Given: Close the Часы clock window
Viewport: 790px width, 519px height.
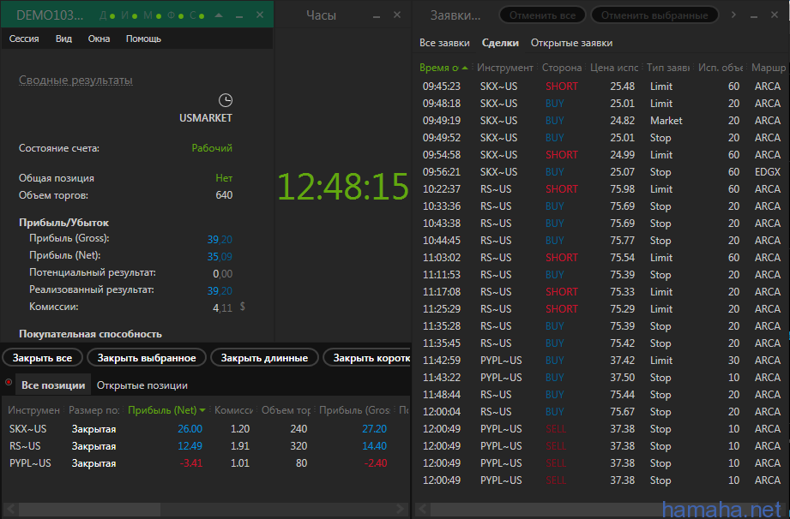Looking at the screenshot, I should [x=397, y=15].
